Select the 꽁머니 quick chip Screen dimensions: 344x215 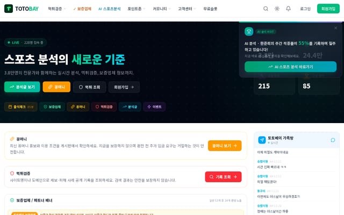[x=78, y=107]
